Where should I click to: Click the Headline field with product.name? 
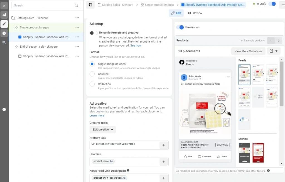125,162
